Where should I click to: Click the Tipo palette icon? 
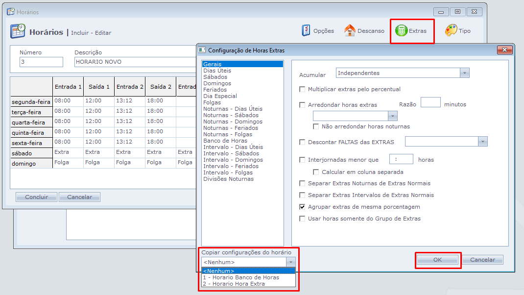point(451,30)
